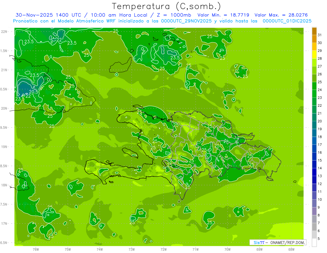Click the "17N" latitude axis label
Viewport: 327px width, 253px height.
coord(4,224)
